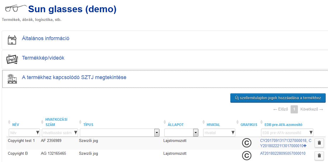Click the TÍPUS column header
Screen dimensions: 328x162
coord(88,125)
